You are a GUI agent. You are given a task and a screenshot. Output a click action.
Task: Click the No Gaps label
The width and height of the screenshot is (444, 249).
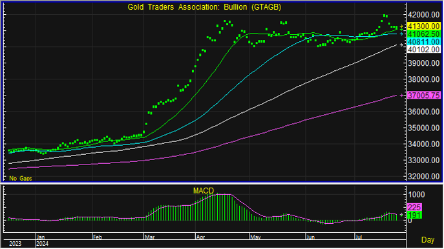(x=21, y=179)
